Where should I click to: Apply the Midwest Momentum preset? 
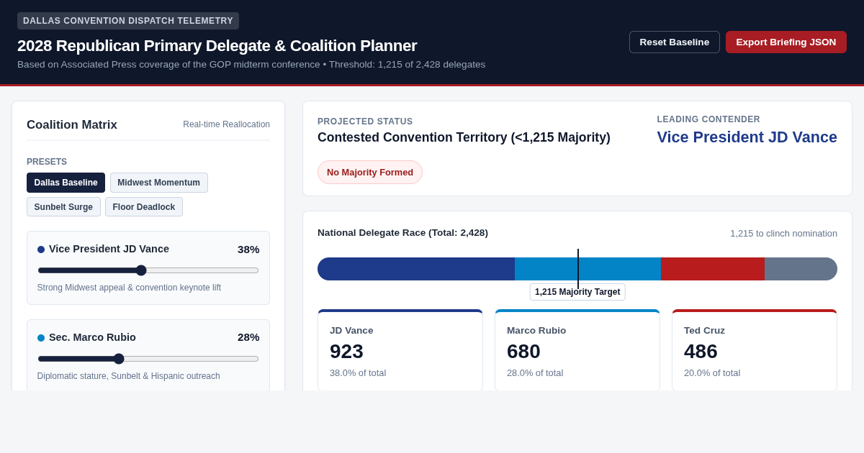159,183
